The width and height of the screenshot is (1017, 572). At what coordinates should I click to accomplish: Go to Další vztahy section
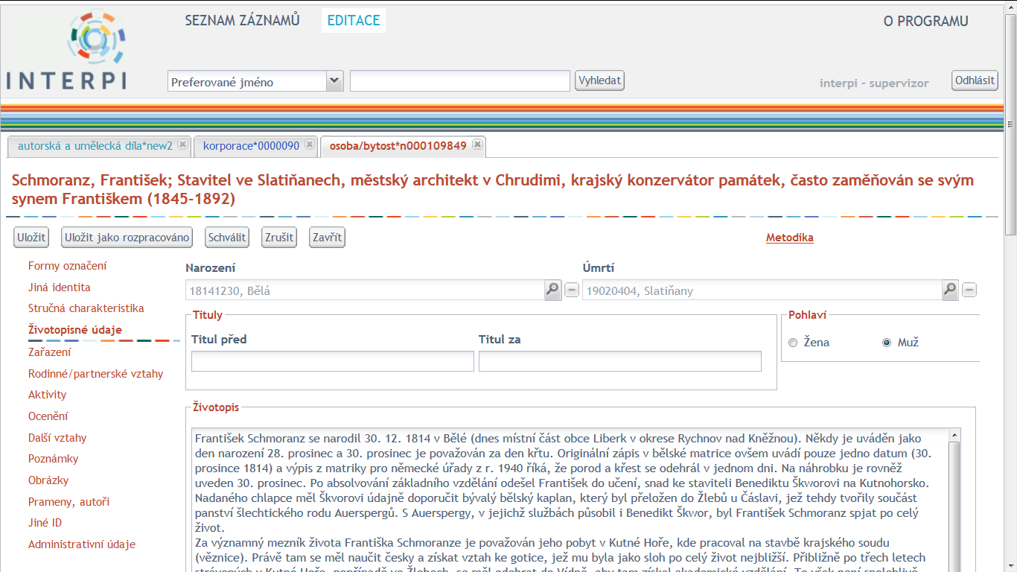[57, 438]
